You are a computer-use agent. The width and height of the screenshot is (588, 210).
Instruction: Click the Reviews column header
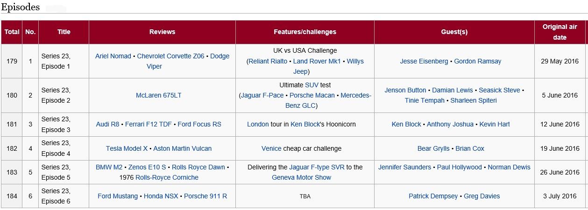[x=162, y=32]
